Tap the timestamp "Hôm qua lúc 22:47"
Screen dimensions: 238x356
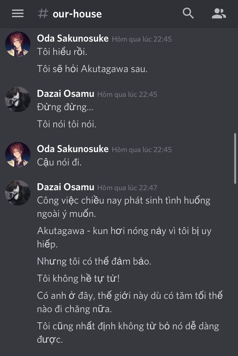[x=127, y=188]
